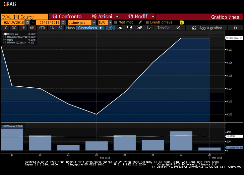Toggle the Volume series legend box
This screenshot has width=244, height=175.
[2, 126]
